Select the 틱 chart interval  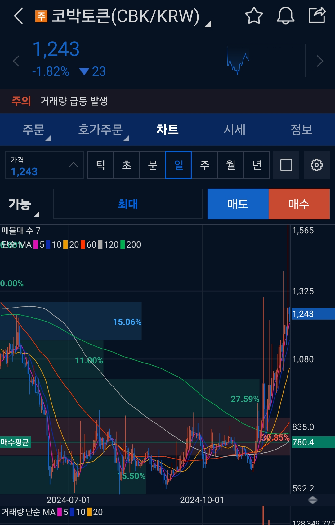point(100,165)
